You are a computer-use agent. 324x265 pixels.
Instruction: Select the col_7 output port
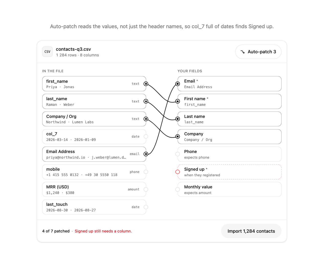point(146,137)
